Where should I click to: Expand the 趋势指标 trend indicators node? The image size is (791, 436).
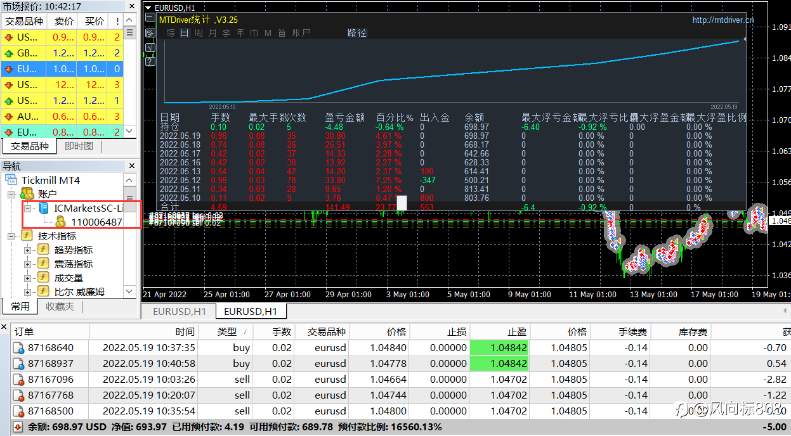coord(28,250)
